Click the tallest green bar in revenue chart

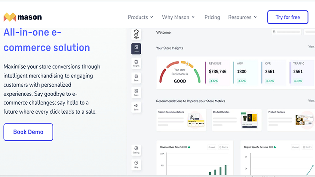225,170
